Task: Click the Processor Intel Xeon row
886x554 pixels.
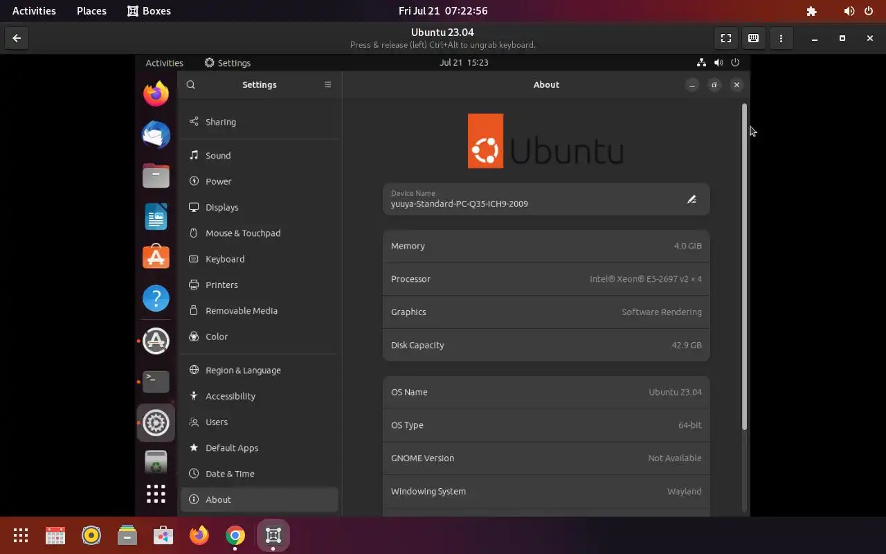Action: coord(546,279)
